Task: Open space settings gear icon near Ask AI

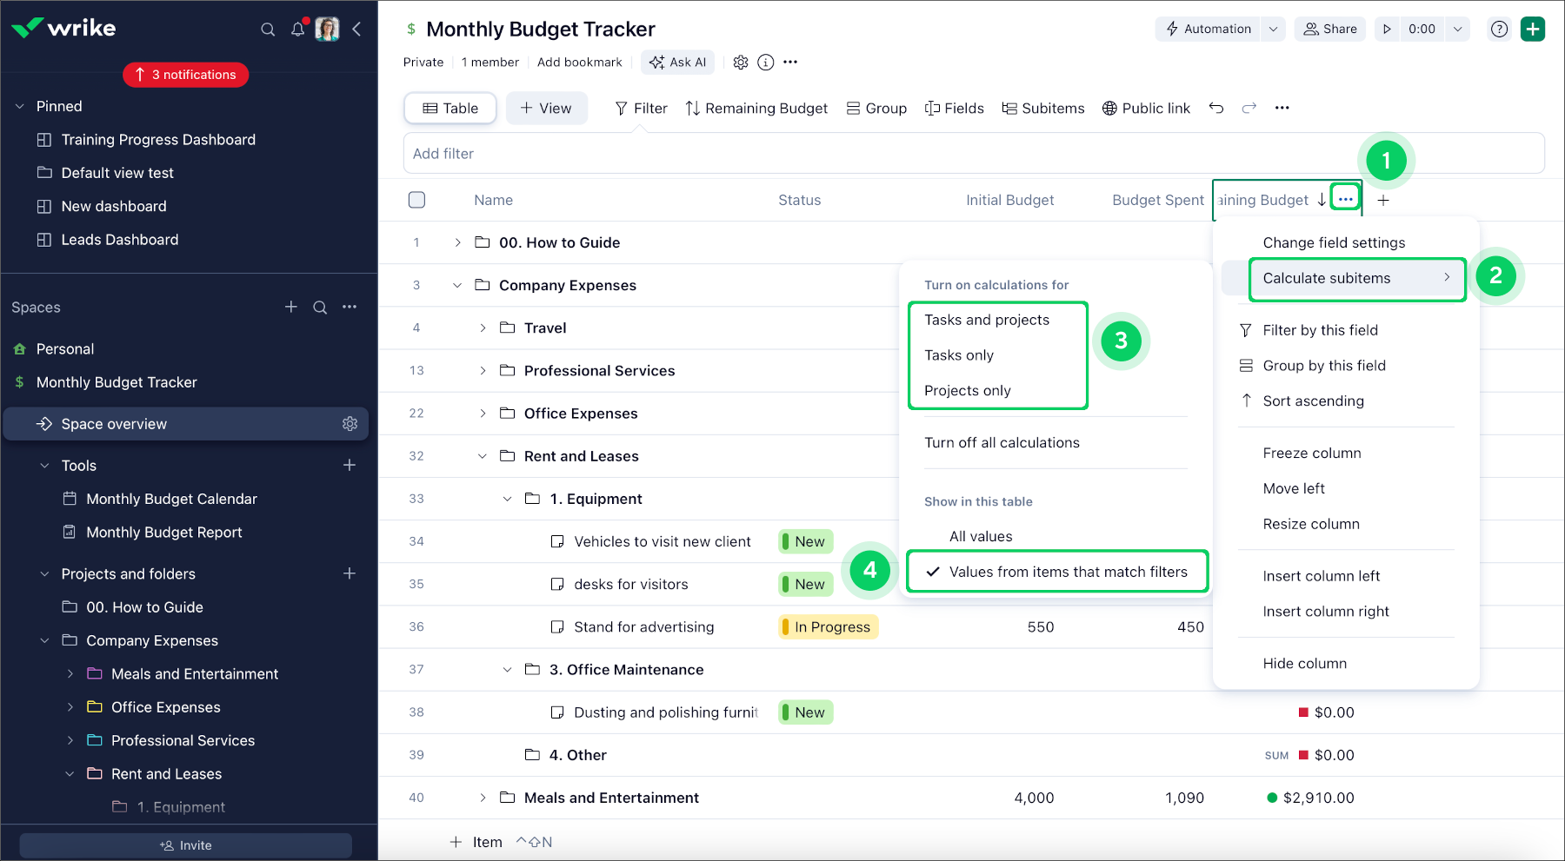Action: click(x=741, y=63)
